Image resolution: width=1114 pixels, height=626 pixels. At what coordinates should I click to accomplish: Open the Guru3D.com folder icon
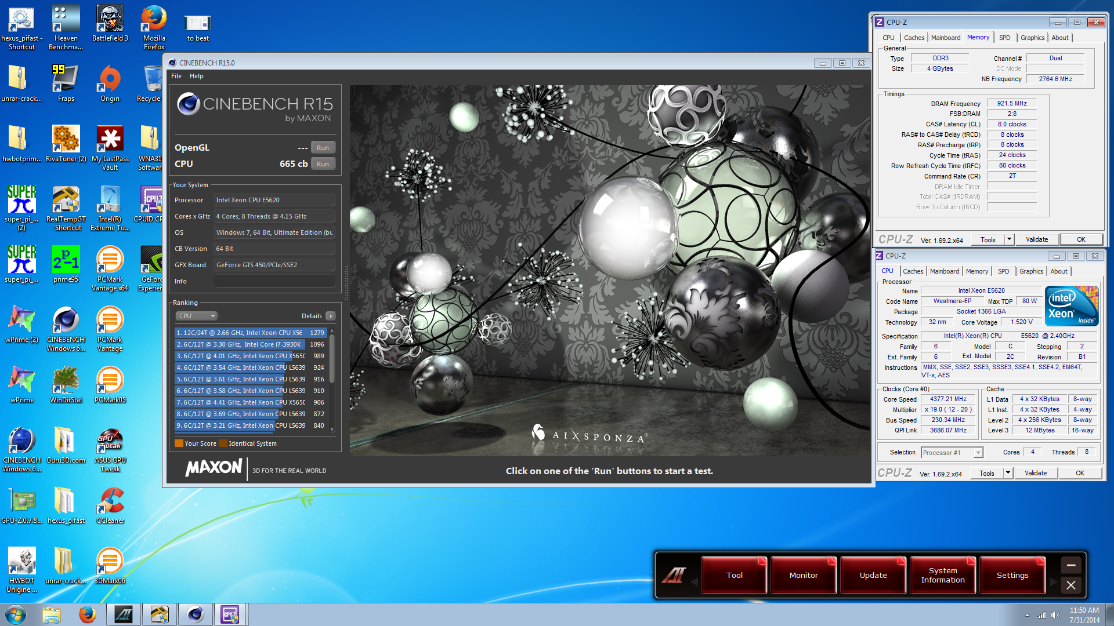(66, 445)
